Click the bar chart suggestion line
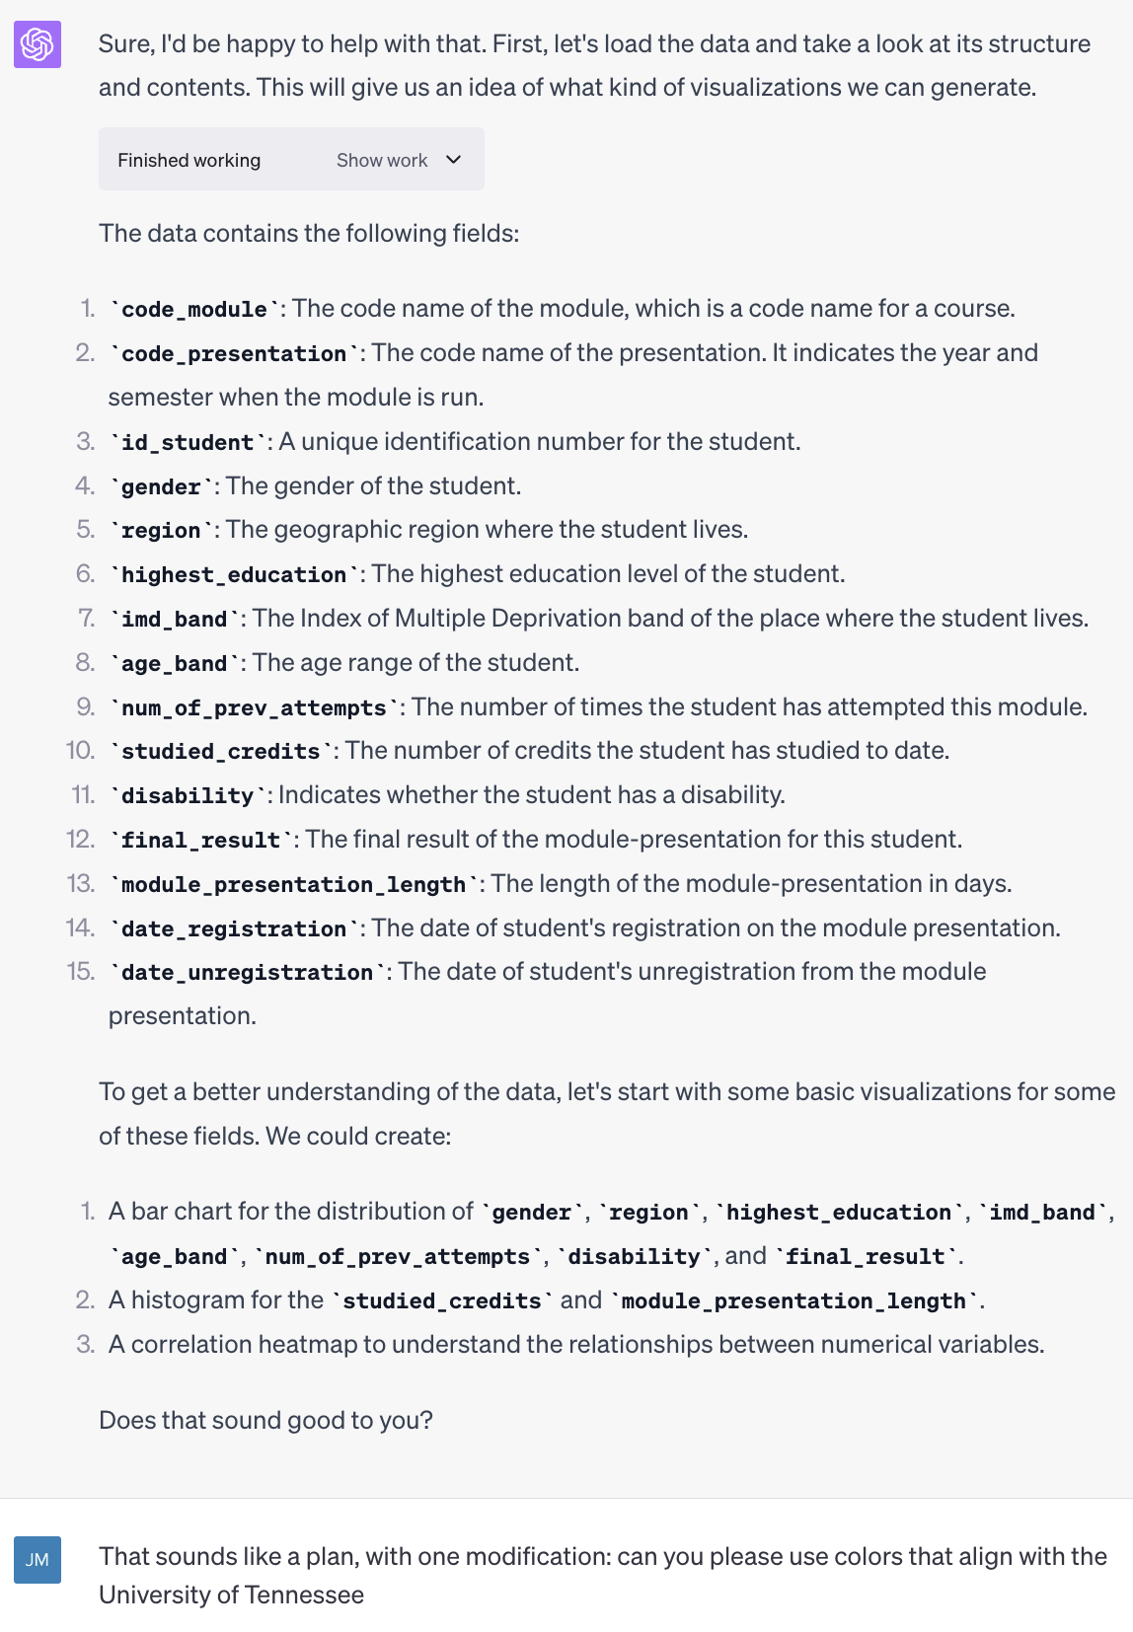This screenshot has height=1632, width=1133. [611, 1233]
